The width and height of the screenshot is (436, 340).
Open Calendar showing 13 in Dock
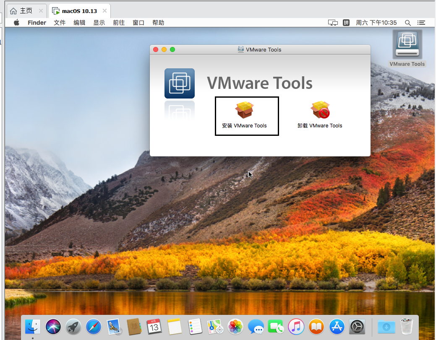pos(154,327)
